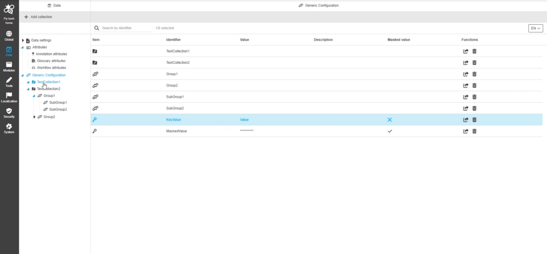547x254 pixels.
Task: Select the Tools pencil icon
Action: point(9,80)
